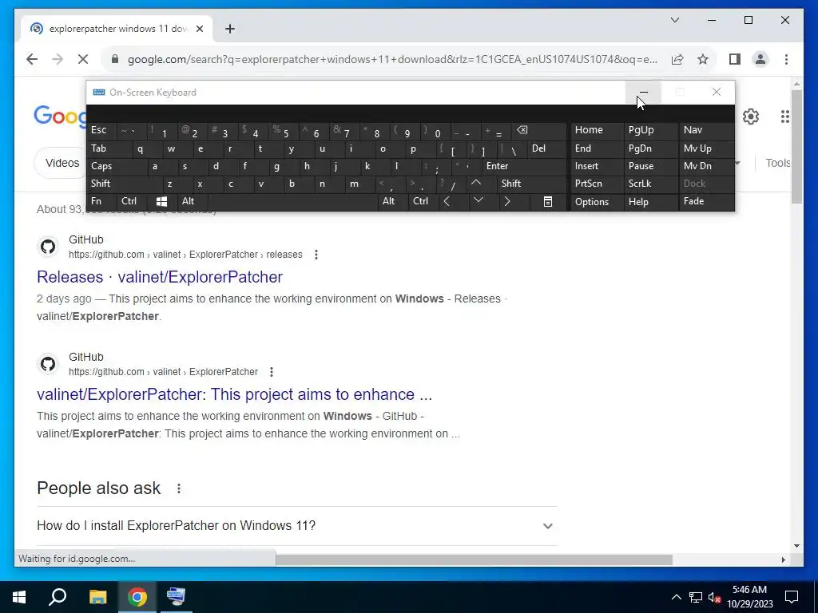Toggle right Shift key on On-Screen Keyboard
This screenshot has width=818, height=613.
click(x=532, y=184)
